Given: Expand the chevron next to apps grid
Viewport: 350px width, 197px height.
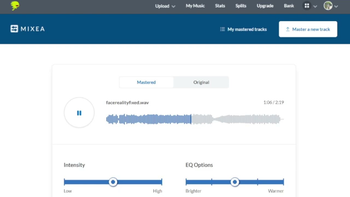Looking at the screenshot, I should point(315,6).
